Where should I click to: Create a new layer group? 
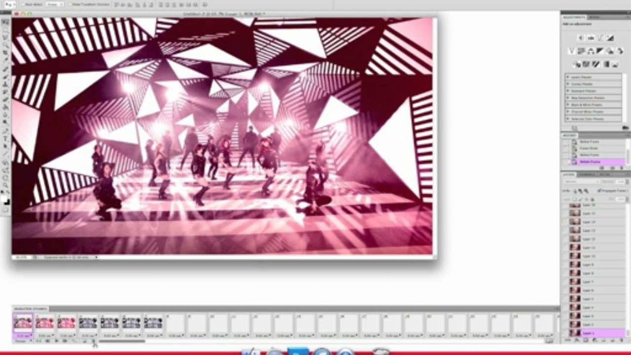pyautogui.click(x=603, y=340)
